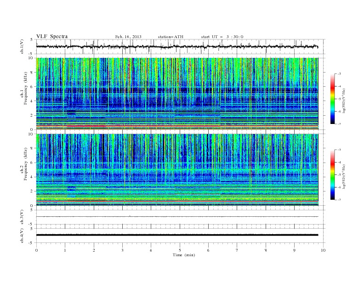Click time-axis tick label "4" at bottom
Screen dimensions: 364x281
(151, 250)
